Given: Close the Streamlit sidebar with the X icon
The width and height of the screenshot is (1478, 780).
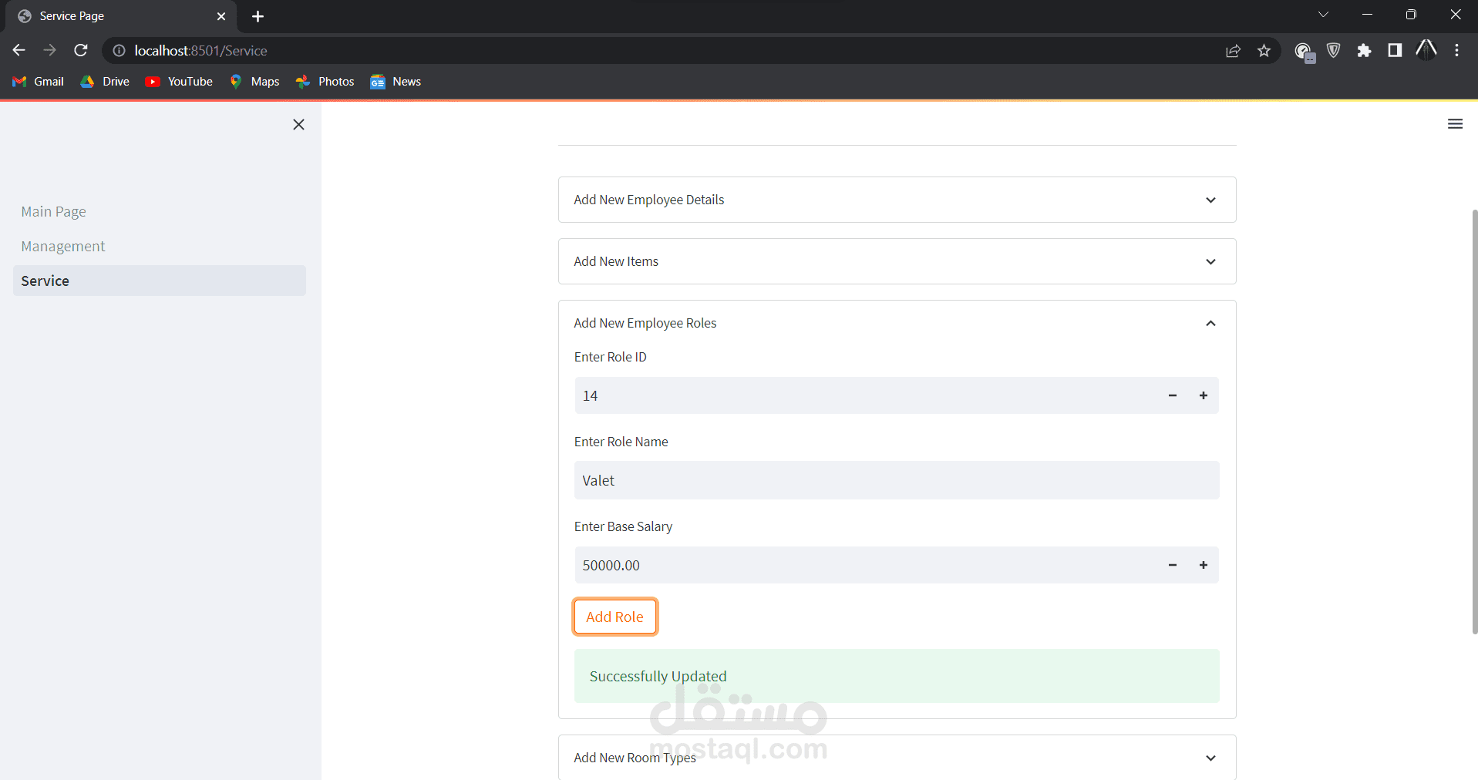Looking at the screenshot, I should [x=298, y=124].
